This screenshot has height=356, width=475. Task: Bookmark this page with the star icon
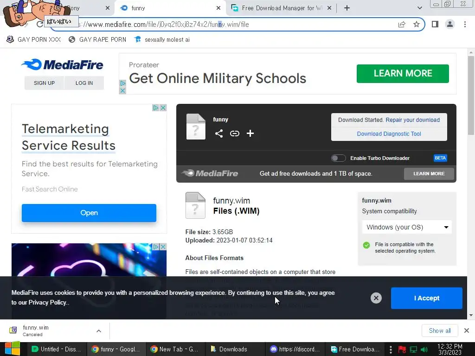[x=417, y=24]
